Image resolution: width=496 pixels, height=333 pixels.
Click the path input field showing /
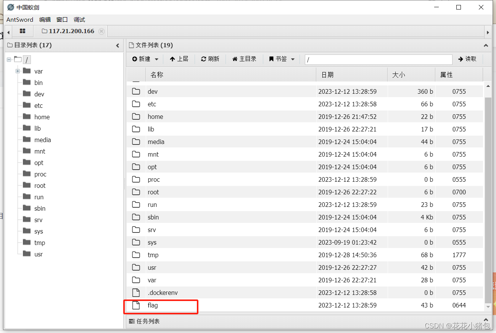click(x=378, y=59)
